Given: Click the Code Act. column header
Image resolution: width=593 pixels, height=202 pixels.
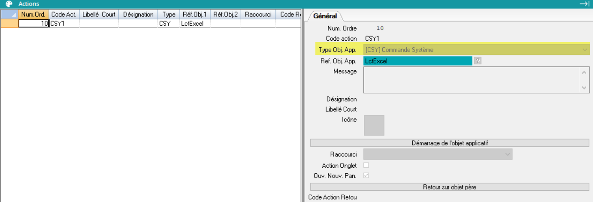Looking at the screenshot, I should click(x=64, y=15).
